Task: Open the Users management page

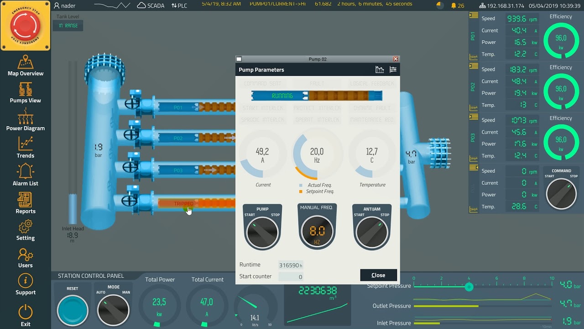Action: click(26, 258)
